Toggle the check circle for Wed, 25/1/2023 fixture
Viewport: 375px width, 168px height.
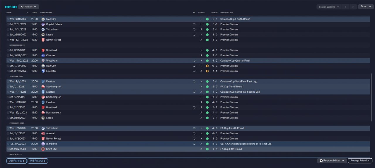click(x=8, y=113)
